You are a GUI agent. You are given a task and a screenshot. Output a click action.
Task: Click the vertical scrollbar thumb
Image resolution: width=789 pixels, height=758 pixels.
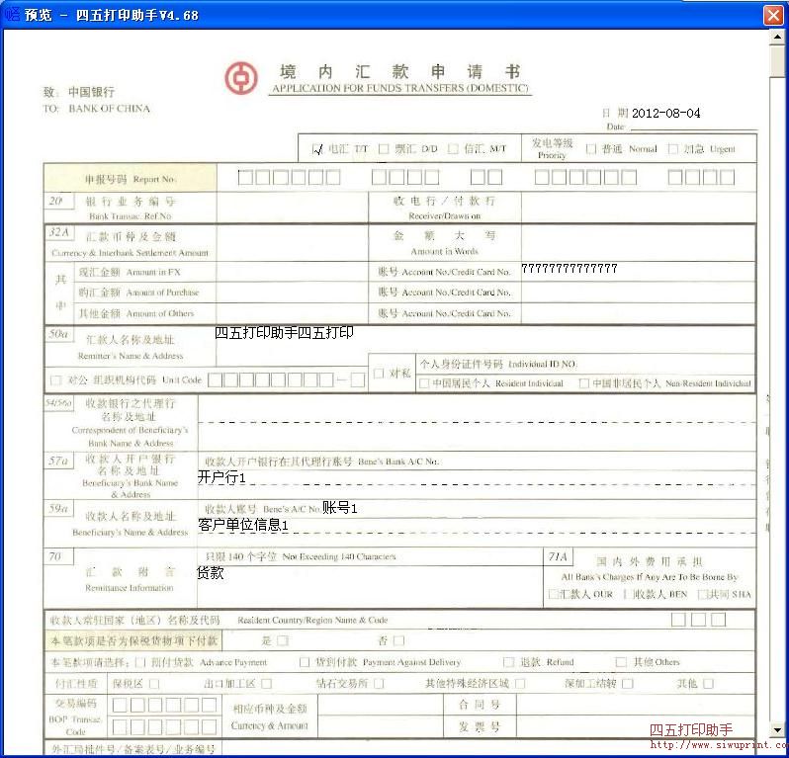coord(777,61)
